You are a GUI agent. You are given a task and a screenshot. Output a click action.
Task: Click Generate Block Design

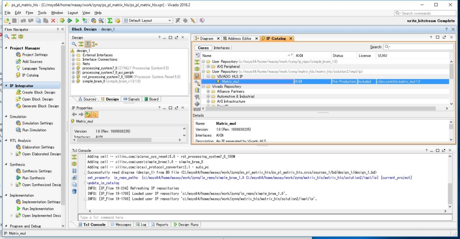pos(40,106)
